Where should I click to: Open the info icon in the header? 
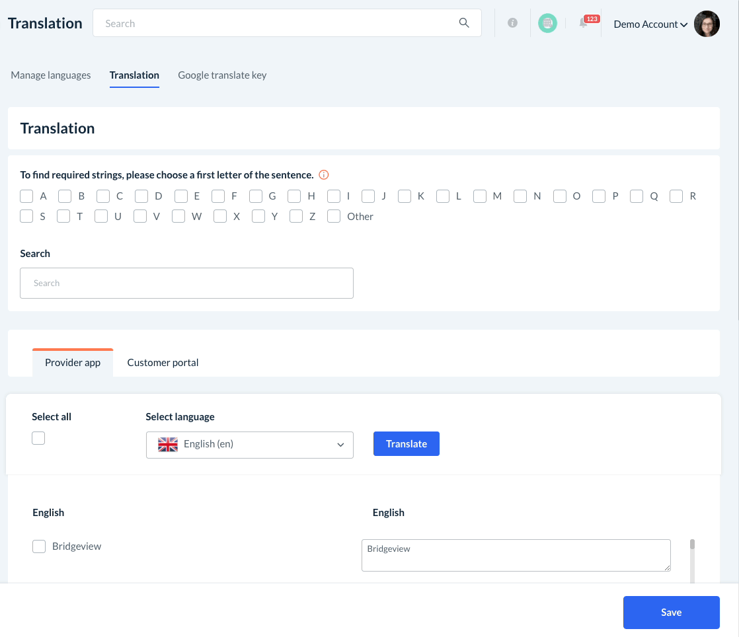512,23
